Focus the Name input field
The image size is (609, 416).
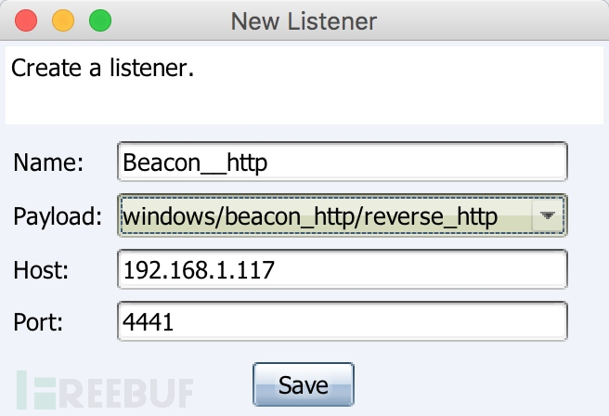point(343,162)
